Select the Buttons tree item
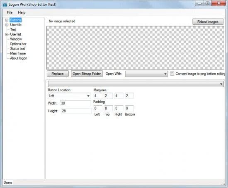The width and height of the screenshot is (228, 188). (16, 20)
